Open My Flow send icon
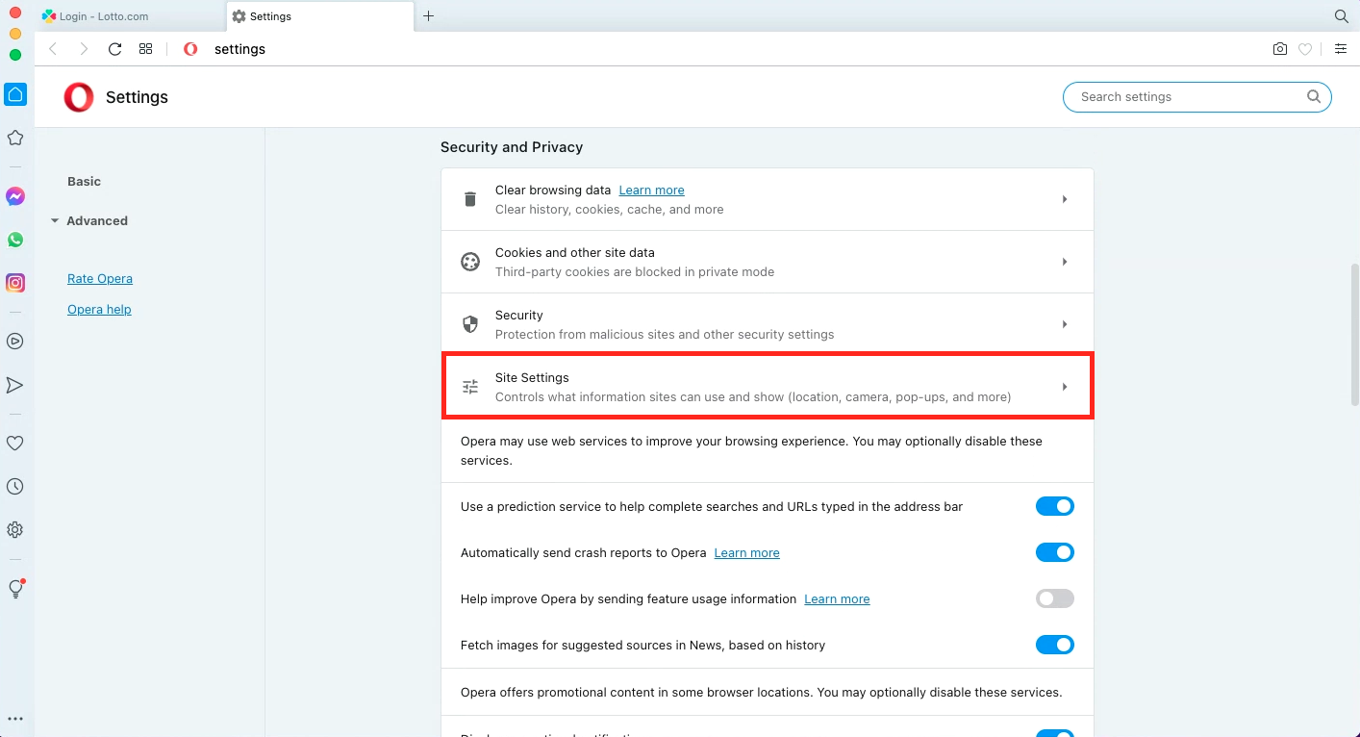Screen dimensions: 1360x737 pyautogui.click(x=15, y=385)
